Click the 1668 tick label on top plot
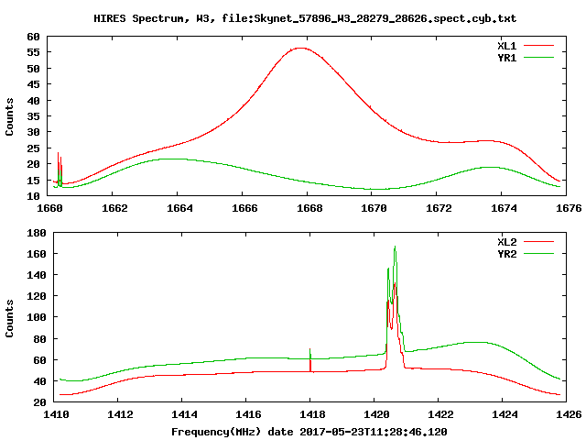Image resolution: width=586 pixels, height=440 pixels. click(309, 208)
